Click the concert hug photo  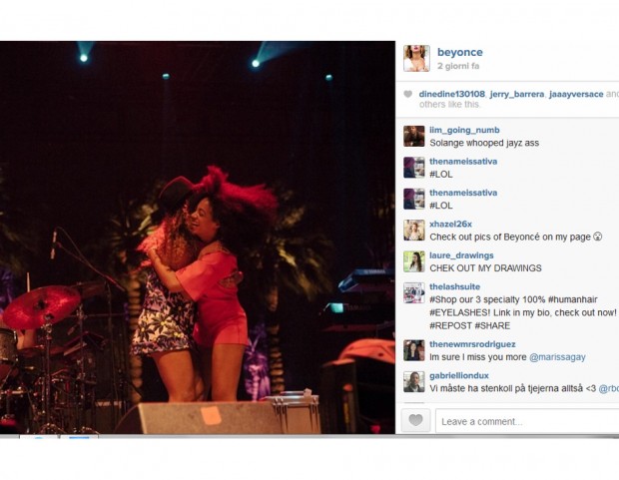tap(198, 238)
